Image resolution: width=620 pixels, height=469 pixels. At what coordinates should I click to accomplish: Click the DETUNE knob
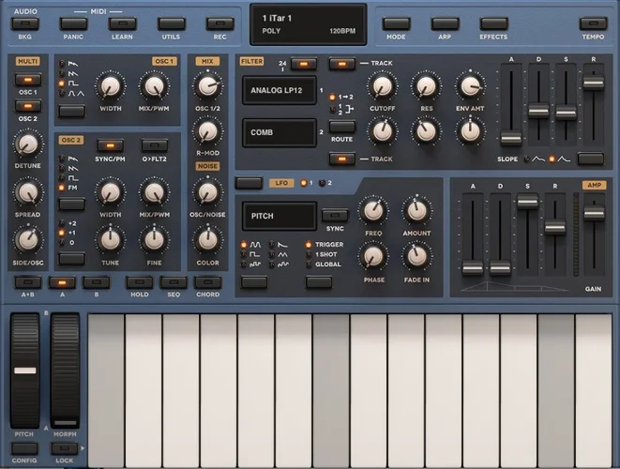pyautogui.click(x=28, y=144)
